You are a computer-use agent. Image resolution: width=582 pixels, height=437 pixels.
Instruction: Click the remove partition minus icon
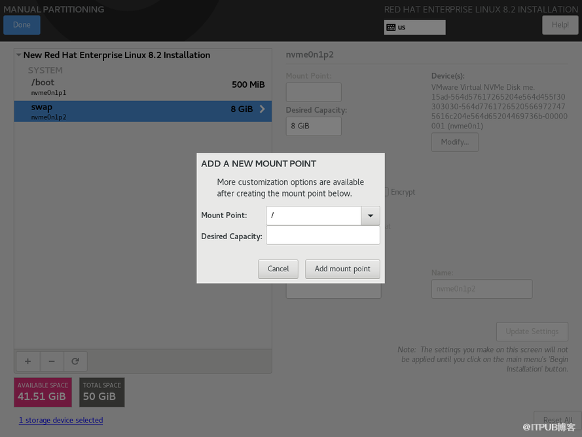(x=52, y=361)
